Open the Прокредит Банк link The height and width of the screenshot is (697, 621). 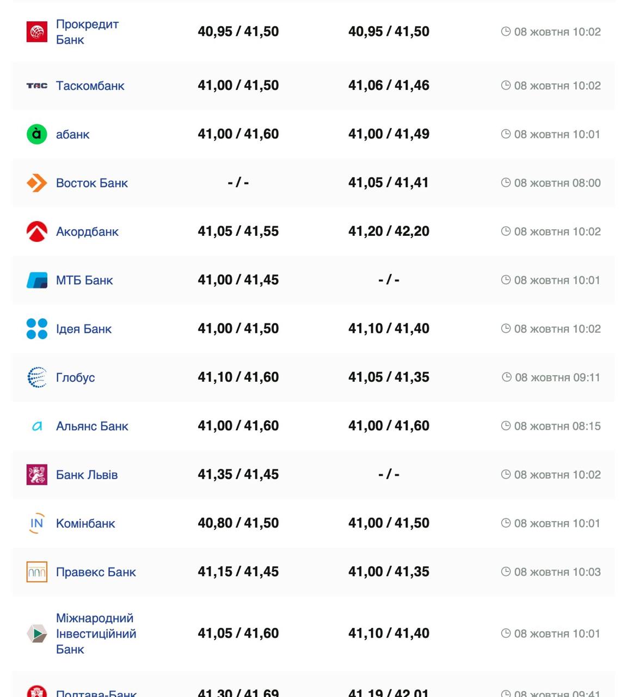[87, 32]
